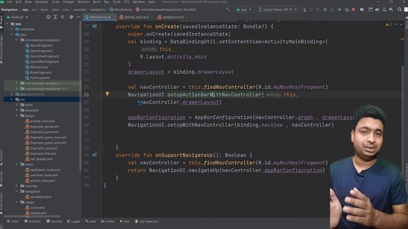This screenshot has height=229, width=408.
Task: Click the yellow intention lightbulb on line 26
Action: pyautogui.click(x=107, y=94)
